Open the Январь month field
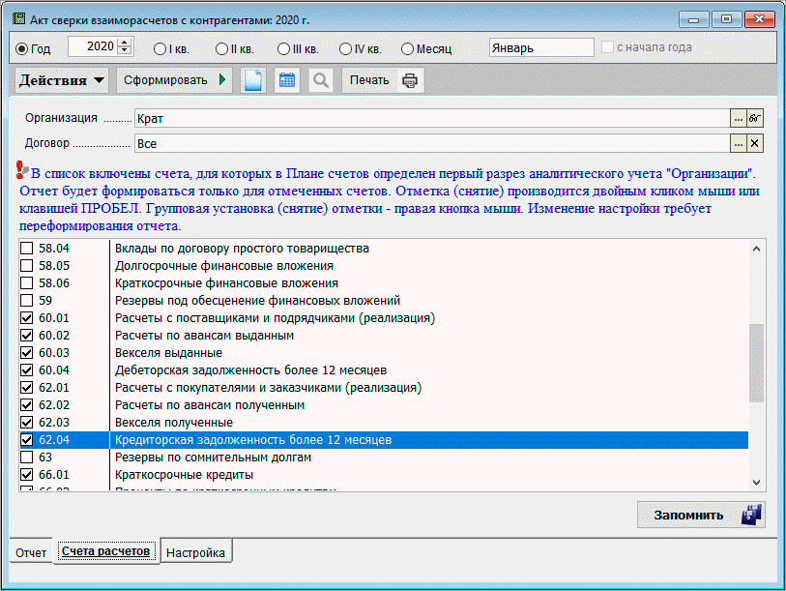Screen dimensions: 786x591 [x=541, y=47]
